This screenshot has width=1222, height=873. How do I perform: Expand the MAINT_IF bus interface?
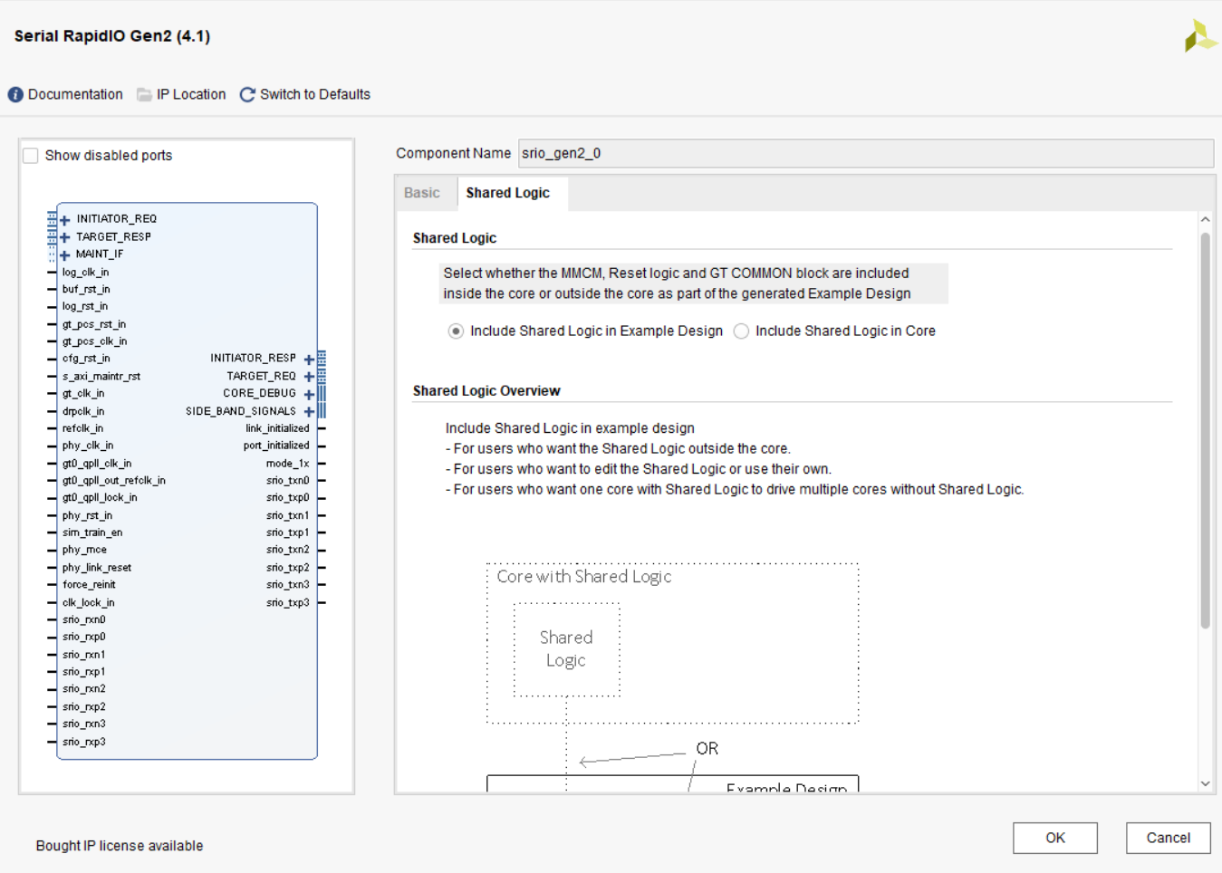(64, 254)
